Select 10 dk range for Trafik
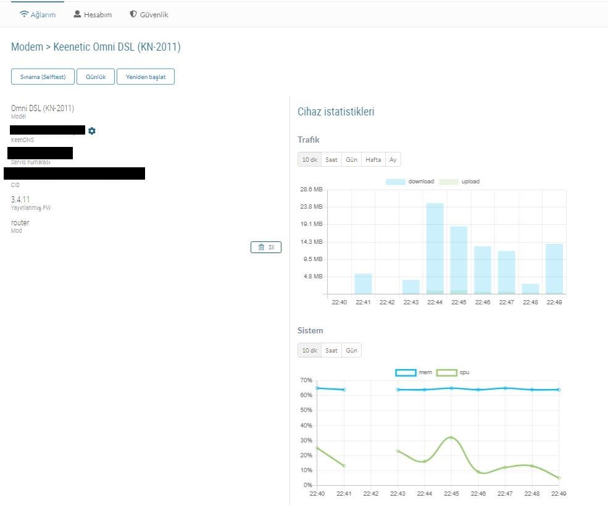This screenshot has width=608, height=505. (x=309, y=159)
